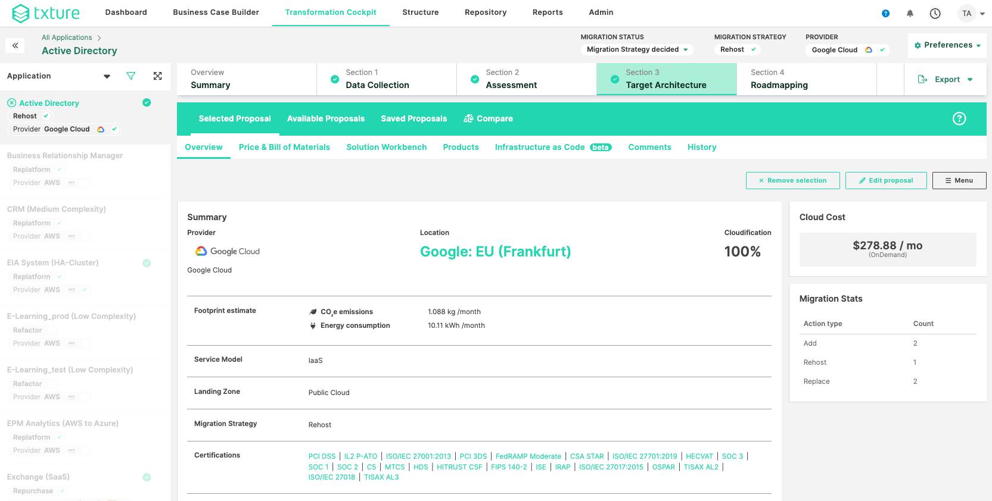Screen dimensions: 992x501
Task: Open Google Cloud provider dropdown in header
Action: [x=847, y=50]
